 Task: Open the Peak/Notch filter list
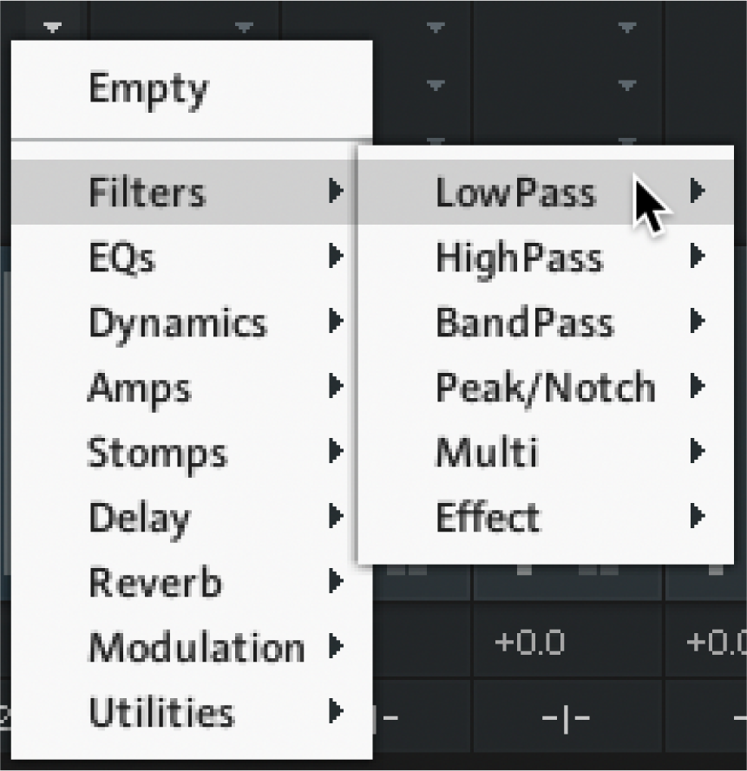click(x=545, y=388)
